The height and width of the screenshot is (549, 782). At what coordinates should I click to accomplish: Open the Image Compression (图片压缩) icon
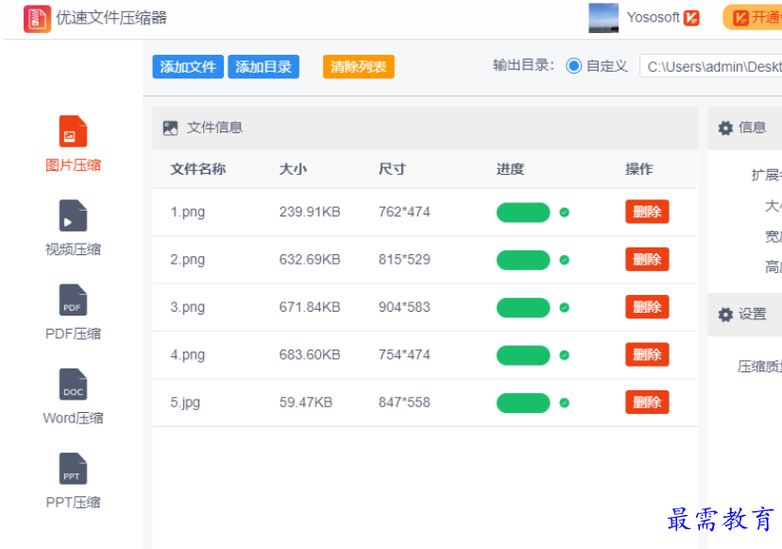point(73,131)
